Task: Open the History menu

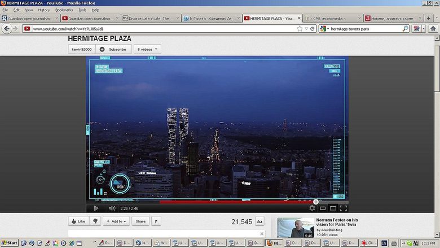Action: (44, 10)
